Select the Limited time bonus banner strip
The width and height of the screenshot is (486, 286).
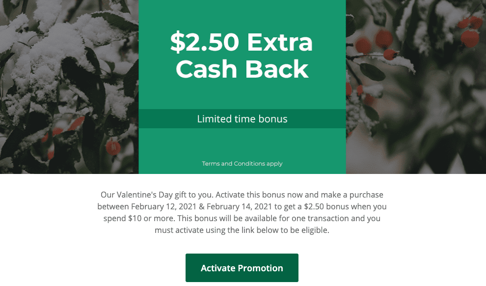pyautogui.click(x=242, y=118)
